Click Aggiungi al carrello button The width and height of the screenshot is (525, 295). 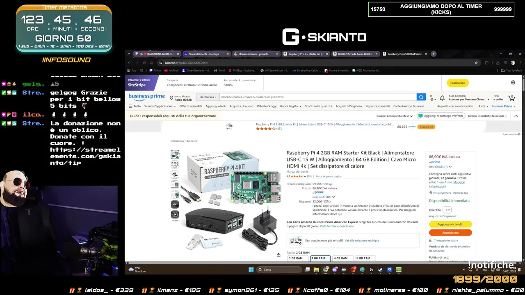pos(450,224)
